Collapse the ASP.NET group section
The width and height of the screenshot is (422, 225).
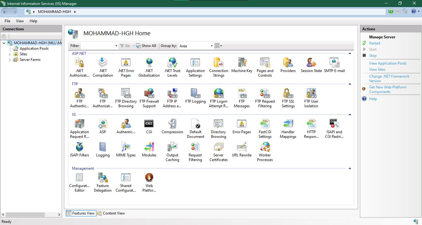[x=350, y=53]
